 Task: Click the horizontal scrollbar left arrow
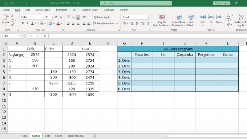166,136
